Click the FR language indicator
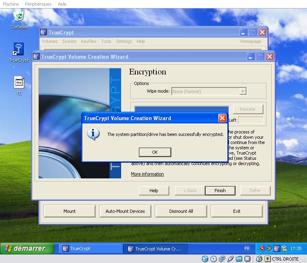This screenshot has width=307, height=263. point(247,248)
